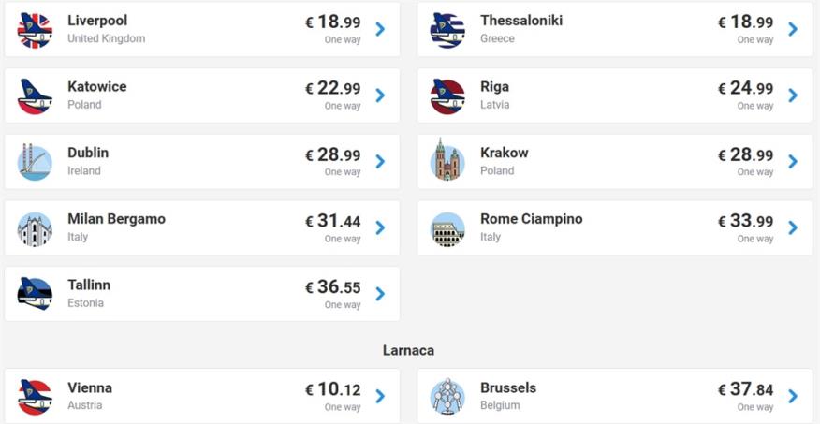Click the Dublin bridge landmark icon
The height and width of the screenshot is (424, 820).
click(35, 162)
